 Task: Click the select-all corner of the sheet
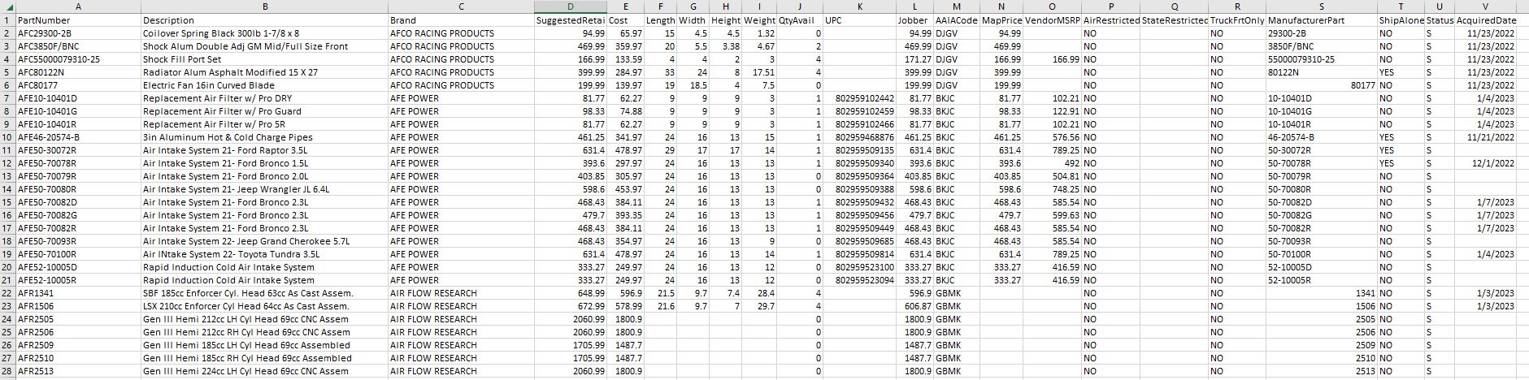click(7, 6)
